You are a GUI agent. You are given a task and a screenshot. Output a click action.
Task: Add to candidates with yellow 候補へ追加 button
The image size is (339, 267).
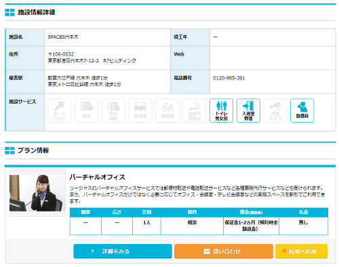[301, 251]
